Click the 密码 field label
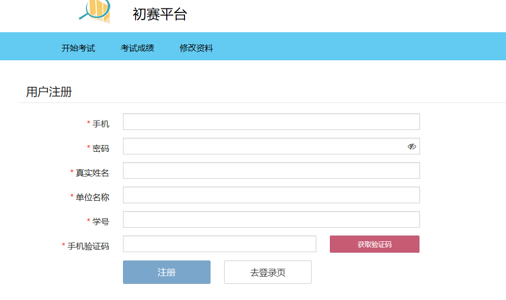The height and width of the screenshot is (300, 506). [101, 148]
